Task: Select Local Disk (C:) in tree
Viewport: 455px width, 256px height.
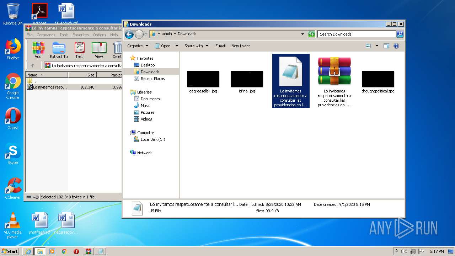Action: [x=153, y=139]
